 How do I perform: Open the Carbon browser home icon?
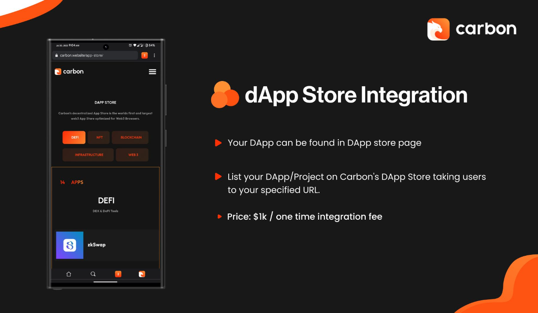pos(69,273)
